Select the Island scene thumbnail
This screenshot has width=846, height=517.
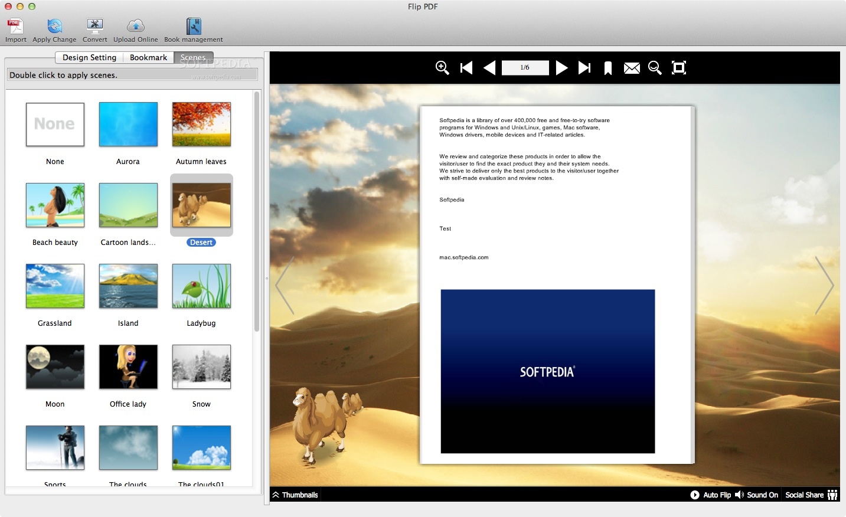tap(128, 286)
